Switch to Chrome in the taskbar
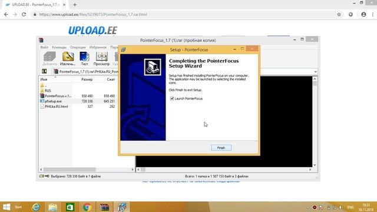Image resolution: width=377 pixels, height=212 pixels. point(87,207)
